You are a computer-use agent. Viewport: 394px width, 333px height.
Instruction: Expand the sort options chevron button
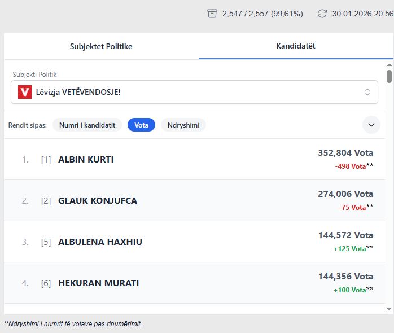click(371, 125)
